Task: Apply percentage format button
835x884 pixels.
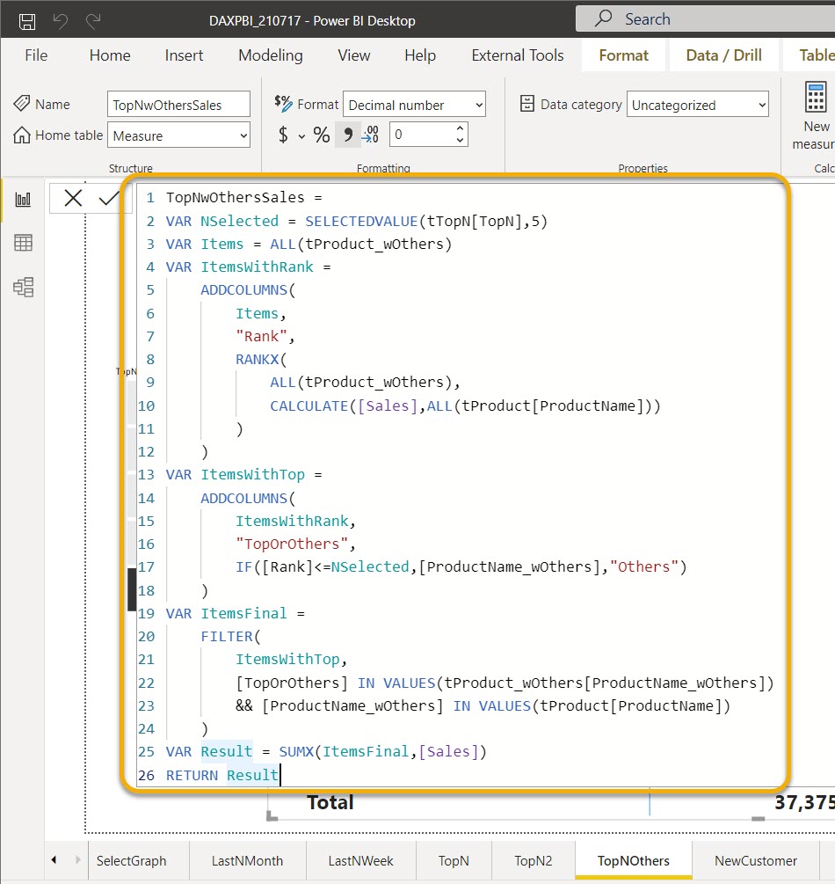Action: 322,135
